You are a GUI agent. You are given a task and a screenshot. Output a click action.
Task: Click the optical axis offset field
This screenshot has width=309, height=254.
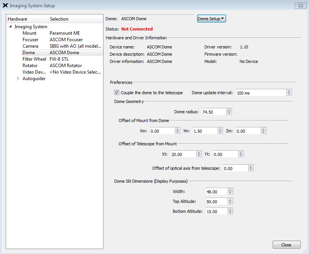pos(236,169)
